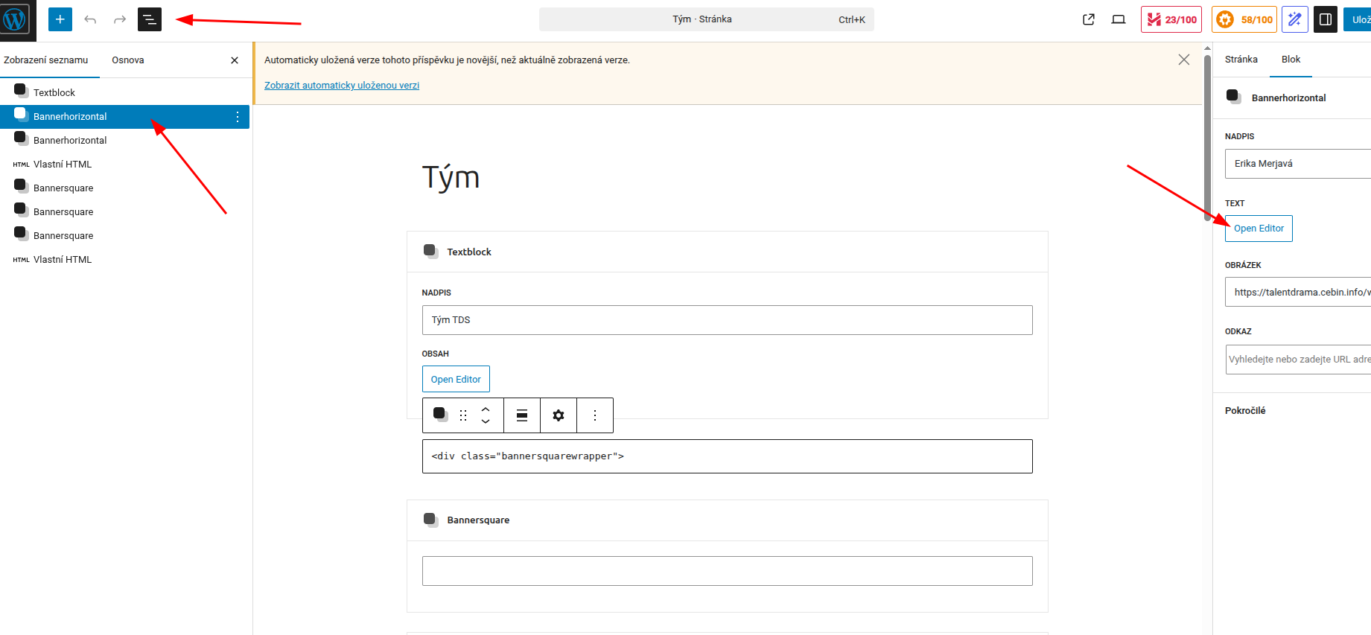This screenshot has height=635, width=1371.
Task: Open options for selected Bannerhorizontal item
Action: click(238, 117)
